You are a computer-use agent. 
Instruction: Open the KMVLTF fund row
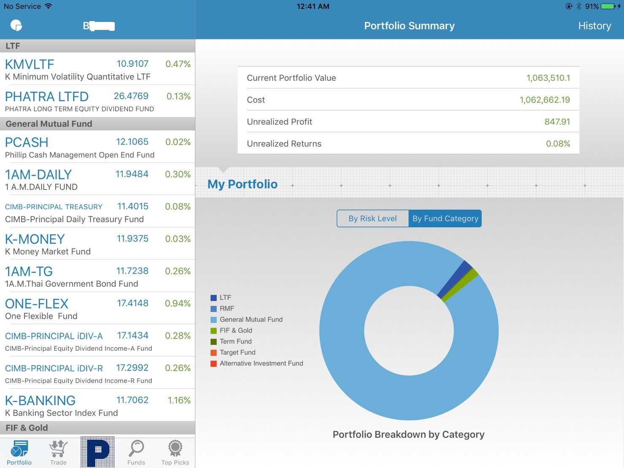click(x=97, y=69)
